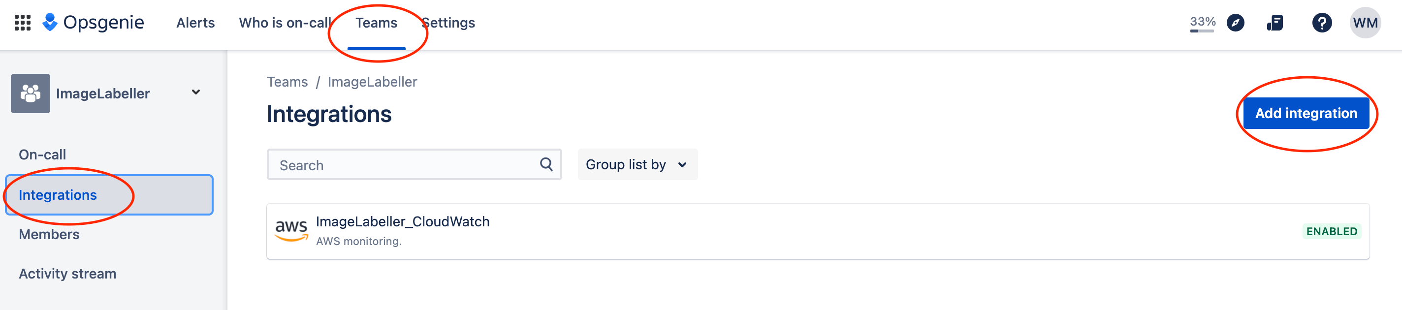Viewport: 1402px width, 310px height.
Task: Open the compass quick-start guide
Action: click(x=1236, y=22)
